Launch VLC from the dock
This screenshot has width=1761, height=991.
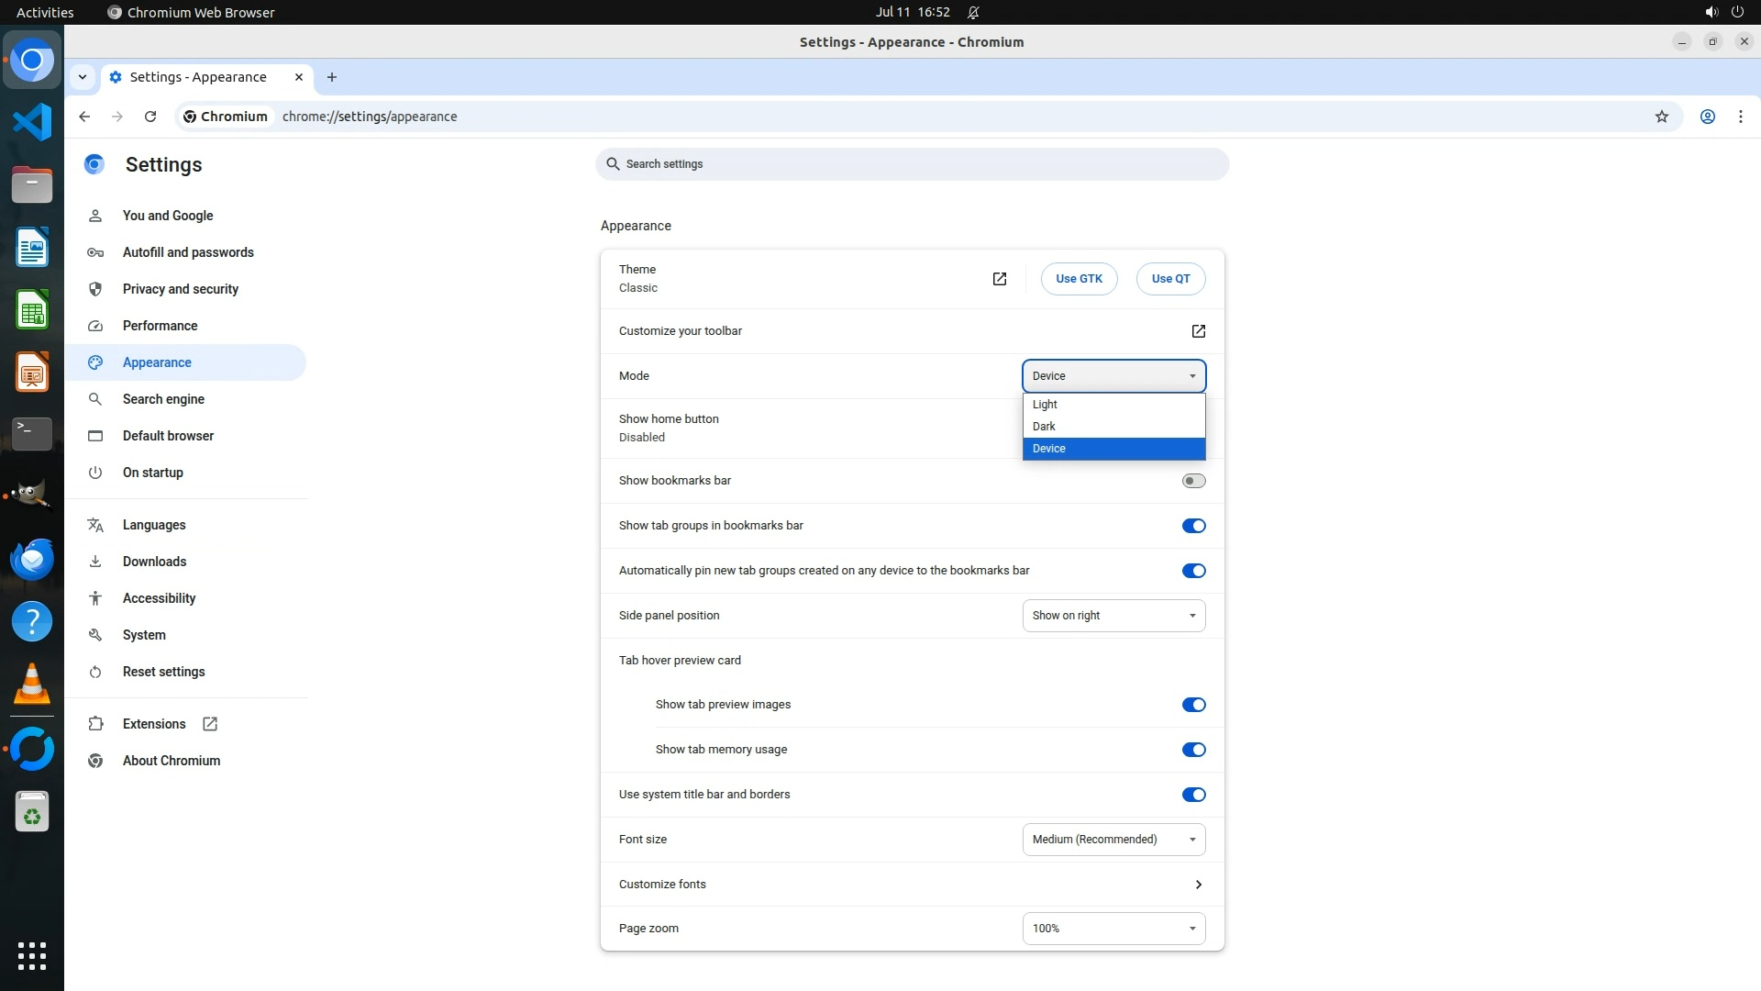click(32, 684)
